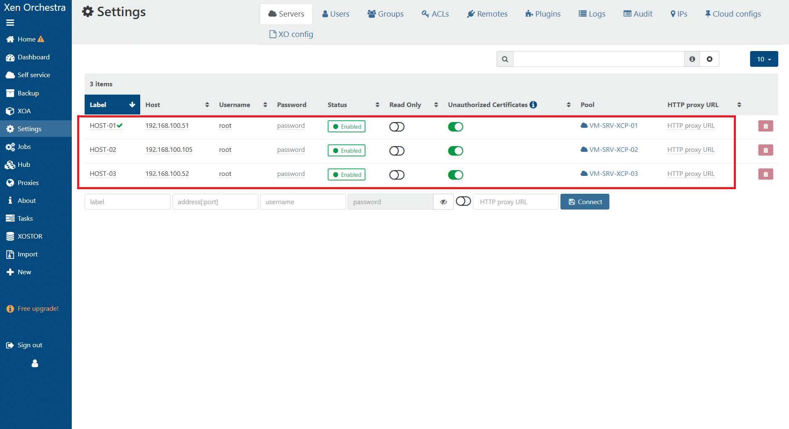Toggle Read Only for HOST-02
The width and height of the screenshot is (789, 429).
[397, 151]
